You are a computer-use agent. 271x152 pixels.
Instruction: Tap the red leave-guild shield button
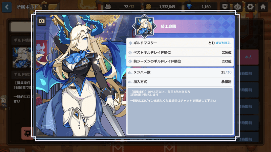(x=27, y=133)
